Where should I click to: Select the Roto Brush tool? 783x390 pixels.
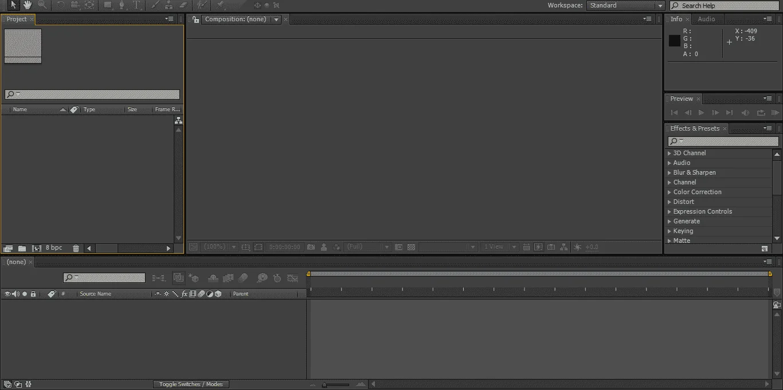click(202, 5)
